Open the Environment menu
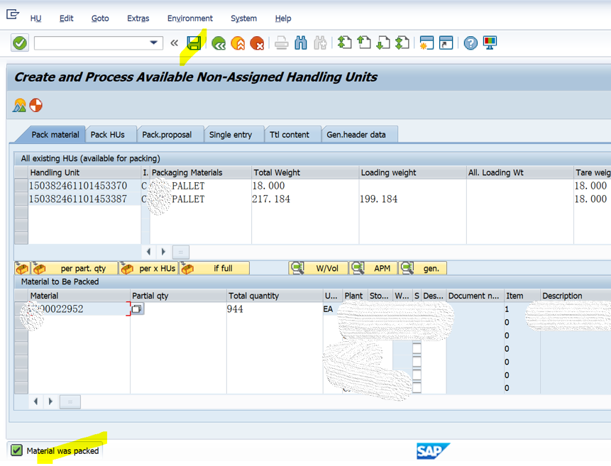The width and height of the screenshot is (611, 466). [189, 18]
